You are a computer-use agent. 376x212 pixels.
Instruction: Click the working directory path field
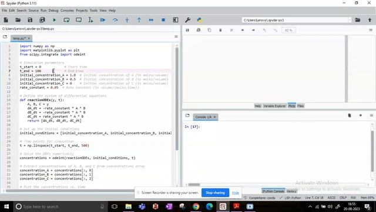click(x=295, y=20)
